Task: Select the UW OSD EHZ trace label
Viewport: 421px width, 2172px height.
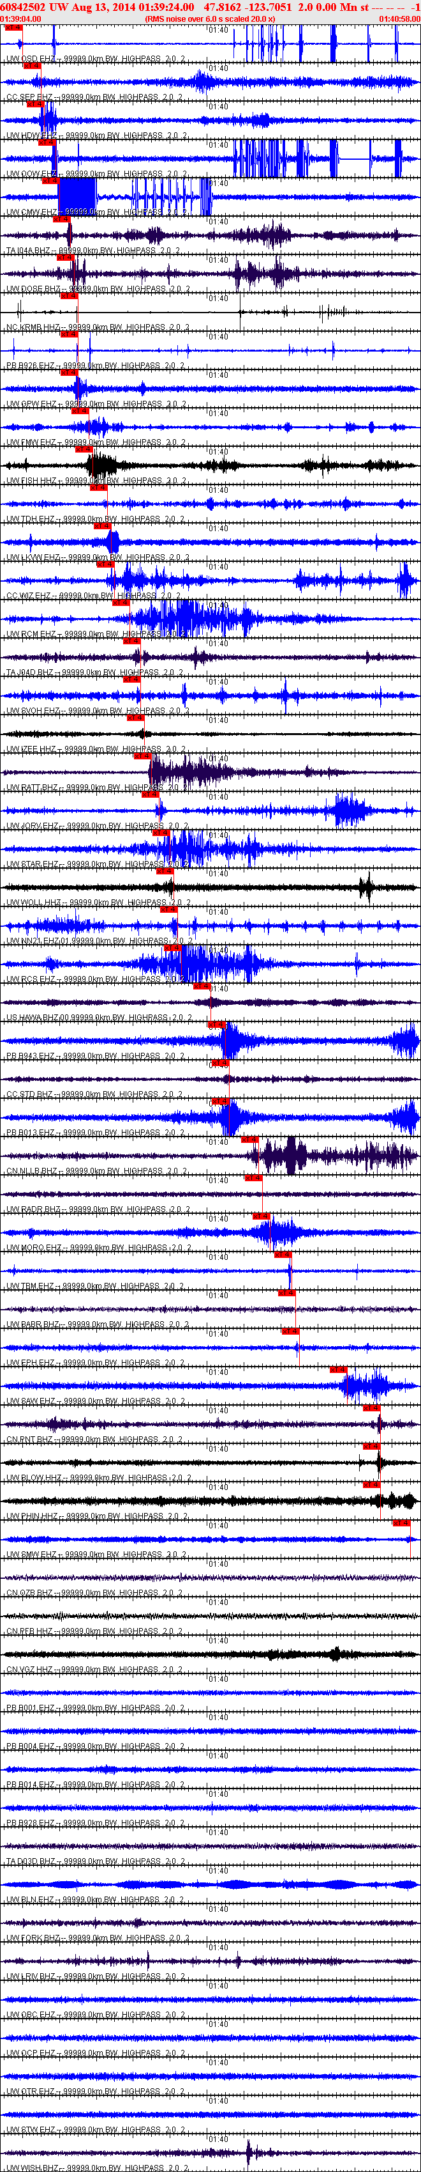Action: pyautogui.click(x=96, y=59)
